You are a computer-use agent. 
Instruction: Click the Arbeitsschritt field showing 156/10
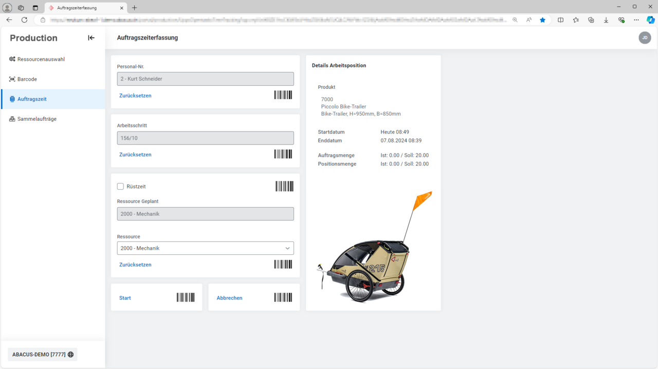205,138
